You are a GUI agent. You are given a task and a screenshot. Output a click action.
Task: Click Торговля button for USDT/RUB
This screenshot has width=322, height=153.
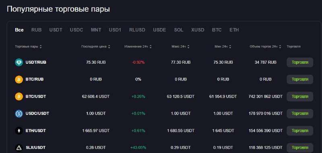[300, 62]
